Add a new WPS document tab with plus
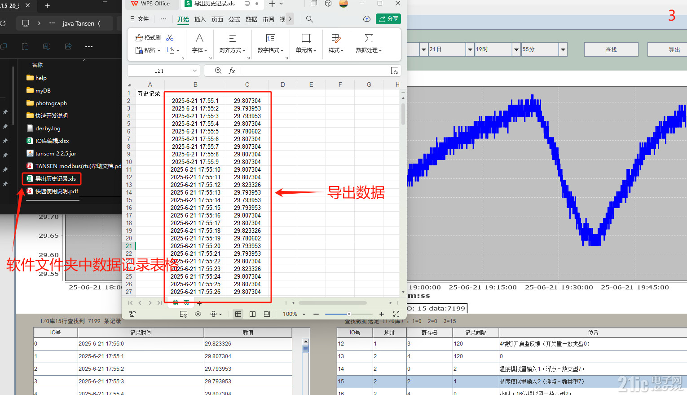This screenshot has width=687, height=395. pyautogui.click(x=272, y=4)
